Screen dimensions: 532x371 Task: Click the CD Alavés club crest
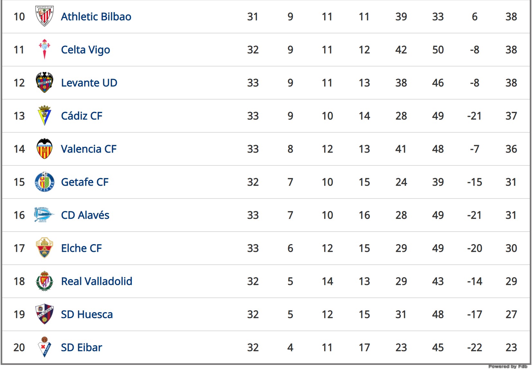click(x=44, y=215)
